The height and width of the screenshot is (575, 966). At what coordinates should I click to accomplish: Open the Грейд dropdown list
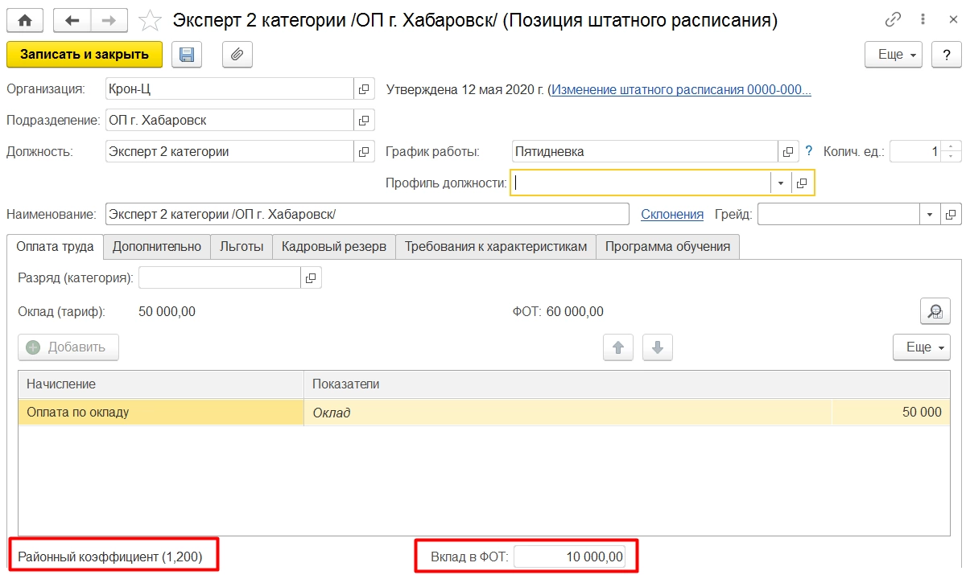930,215
